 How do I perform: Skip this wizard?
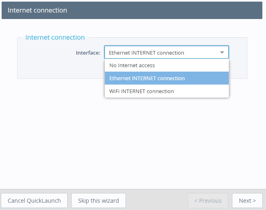98,201
